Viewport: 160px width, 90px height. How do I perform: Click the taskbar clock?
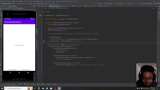click(x=153, y=88)
